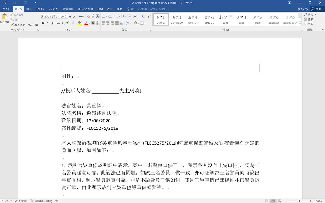Switch to print layout view icon
The height and width of the screenshot is (203, 325).
click(x=273, y=201)
